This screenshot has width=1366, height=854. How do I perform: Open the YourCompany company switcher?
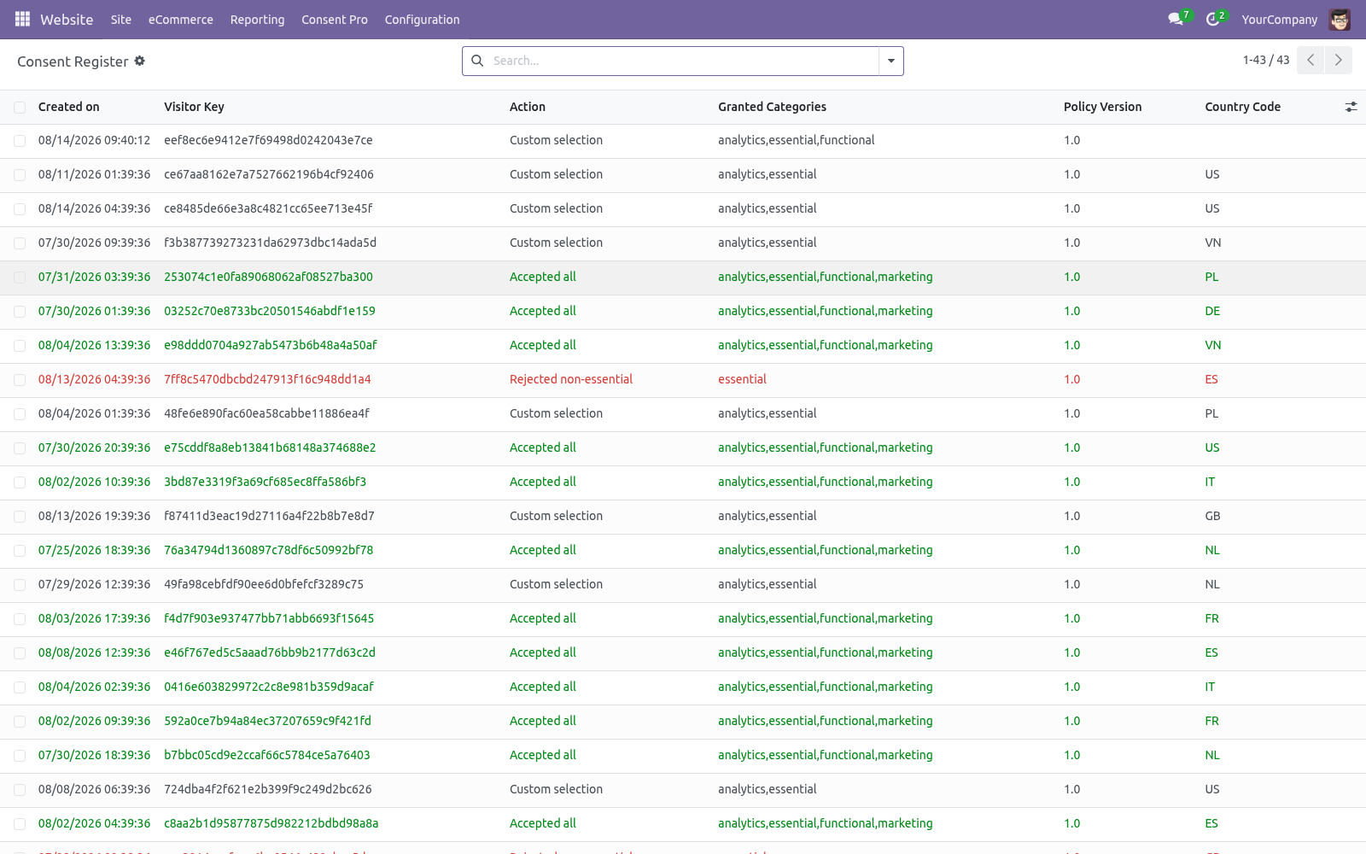(x=1279, y=19)
